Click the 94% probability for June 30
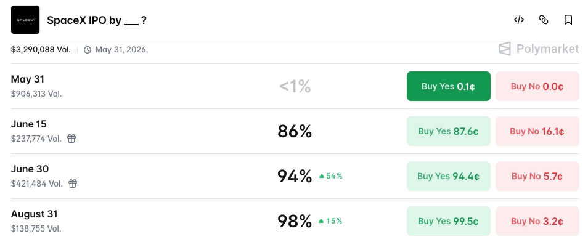 295,176
